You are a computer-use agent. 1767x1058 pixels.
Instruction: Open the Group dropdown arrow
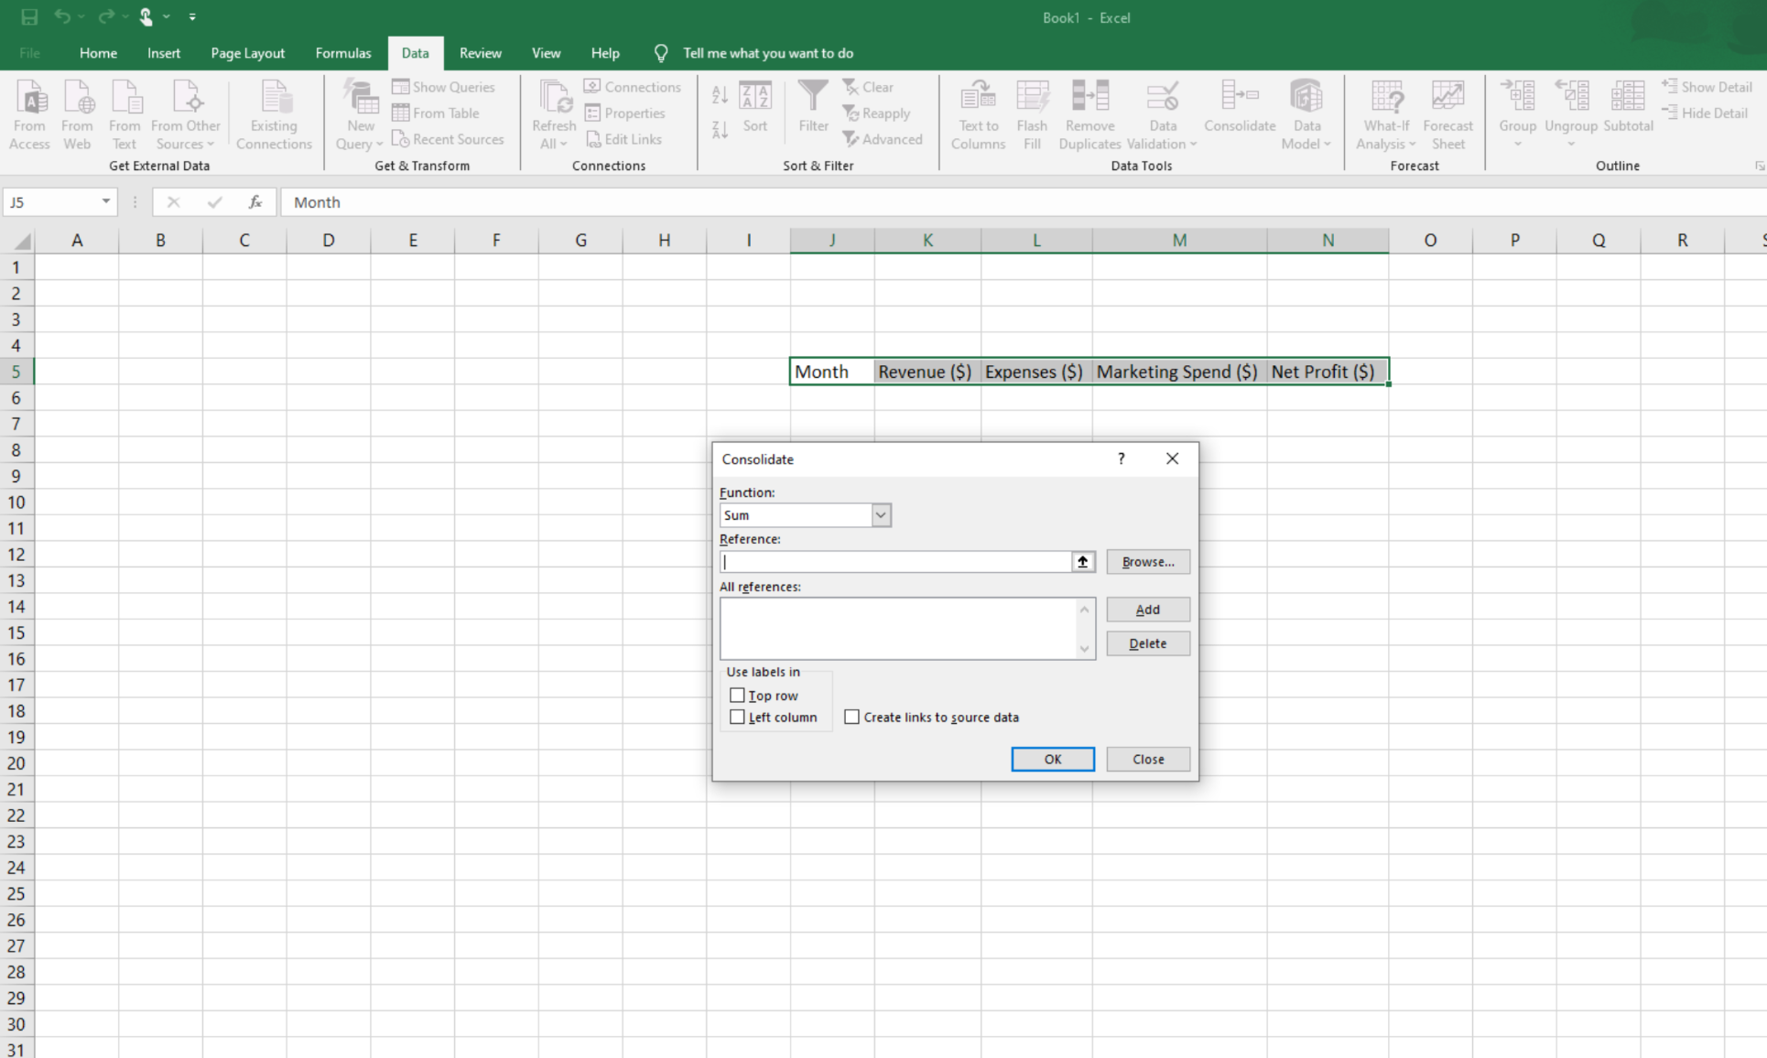1517,144
